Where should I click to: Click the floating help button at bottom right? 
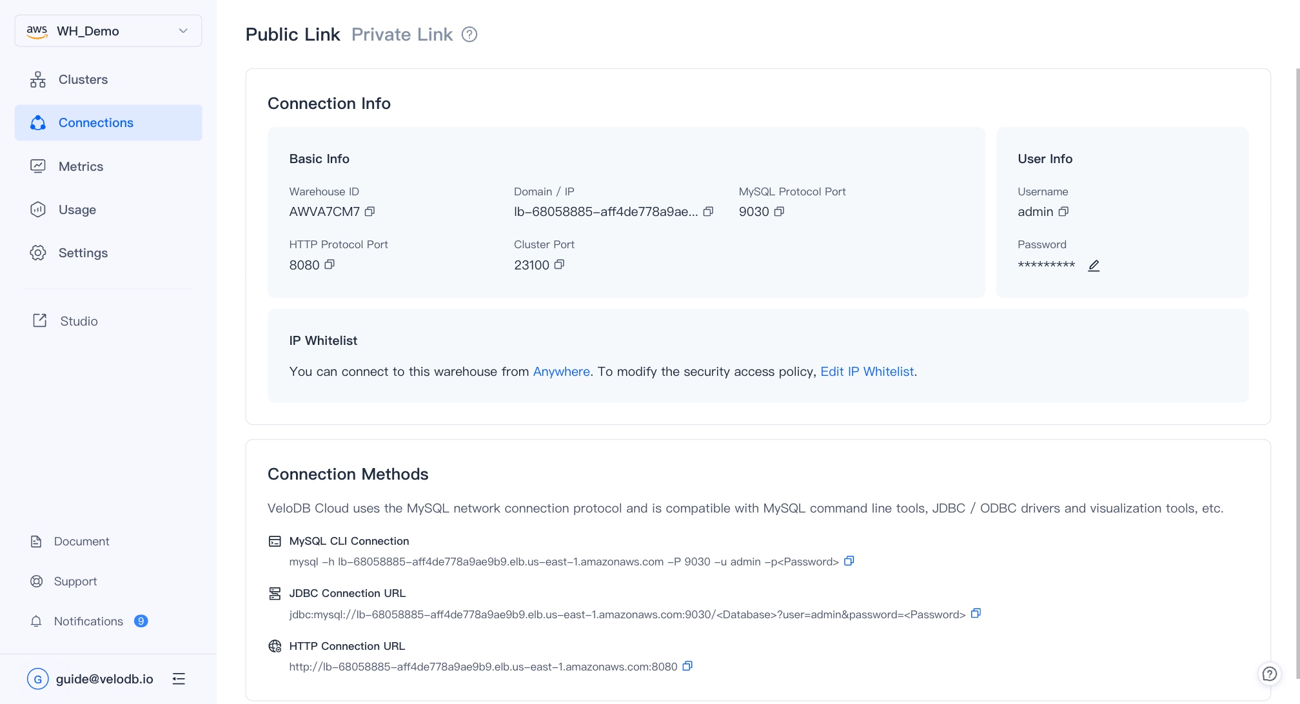coord(1269,674)
